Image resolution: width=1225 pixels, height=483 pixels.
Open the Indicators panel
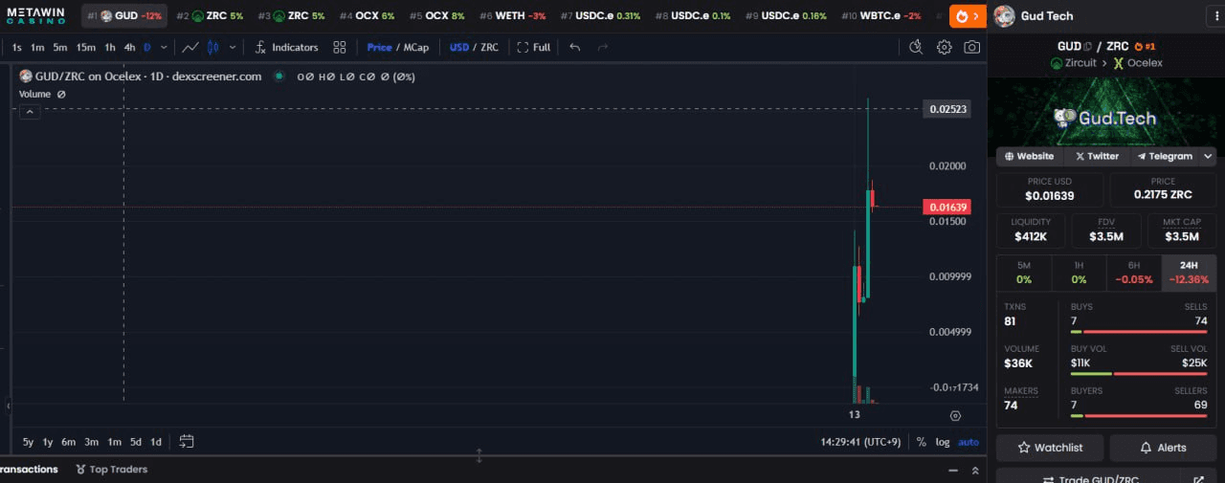pyautogui.click(x=286, y=47)
